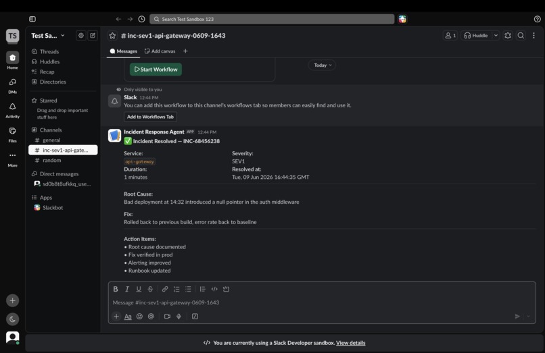Open the Slackbot icon beside search bar
This screenshot has width=545, height=353.
(402, 19)
